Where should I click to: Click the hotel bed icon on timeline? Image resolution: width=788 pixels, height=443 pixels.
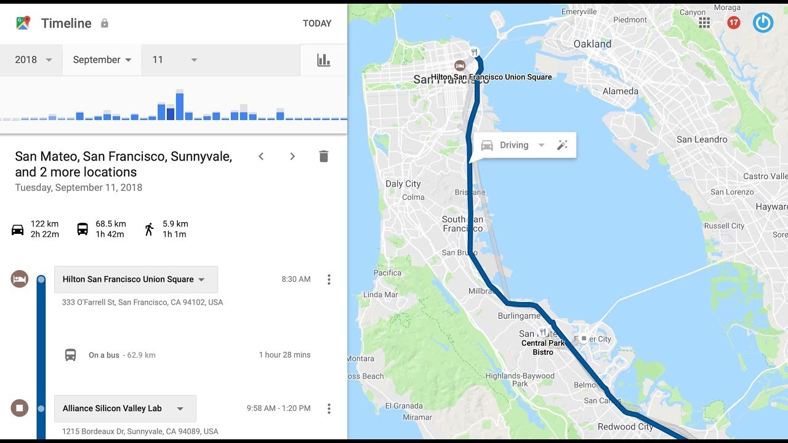[20, 279]
